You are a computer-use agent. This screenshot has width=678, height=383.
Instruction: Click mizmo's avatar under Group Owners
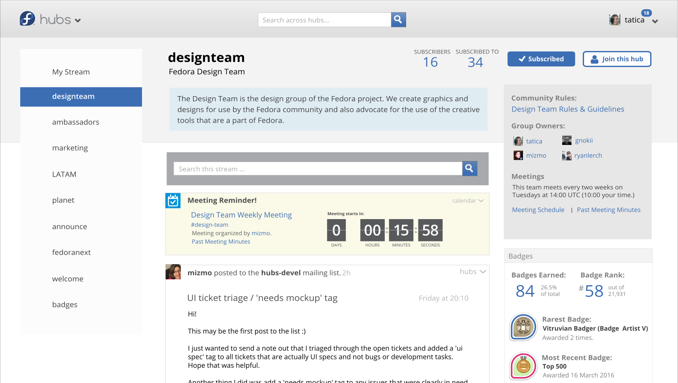pos(518,155)
